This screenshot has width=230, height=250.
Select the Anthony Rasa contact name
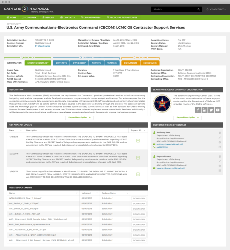(x=163, y=132)
